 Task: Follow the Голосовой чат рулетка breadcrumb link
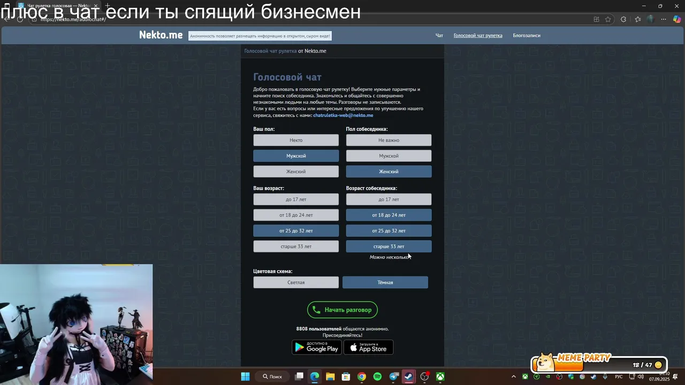(x=270, y=51)
